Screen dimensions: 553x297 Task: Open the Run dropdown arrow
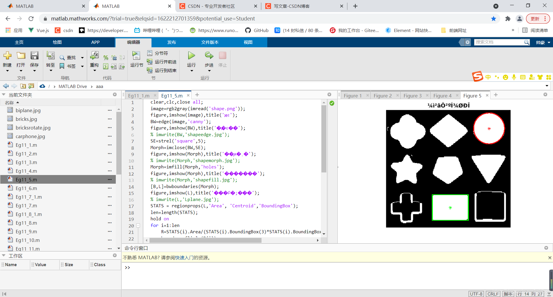pyautogui.click(x=192, y=71)
